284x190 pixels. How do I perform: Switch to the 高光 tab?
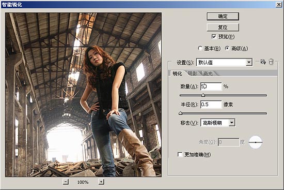click(208, 74)
